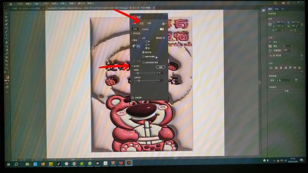Click the roughness slider handle
308x173 pixels.
click(138, 73)
